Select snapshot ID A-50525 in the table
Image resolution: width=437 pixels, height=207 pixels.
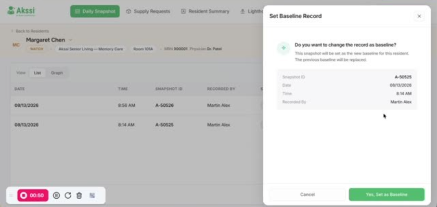pyautogui.click(x=164, y=125)
